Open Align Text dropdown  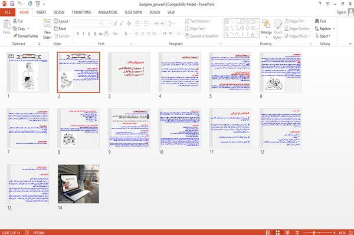click(195, 29)
